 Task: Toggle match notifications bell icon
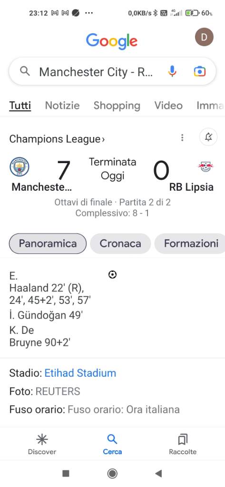pyautogui.click(x=208, y=137)
